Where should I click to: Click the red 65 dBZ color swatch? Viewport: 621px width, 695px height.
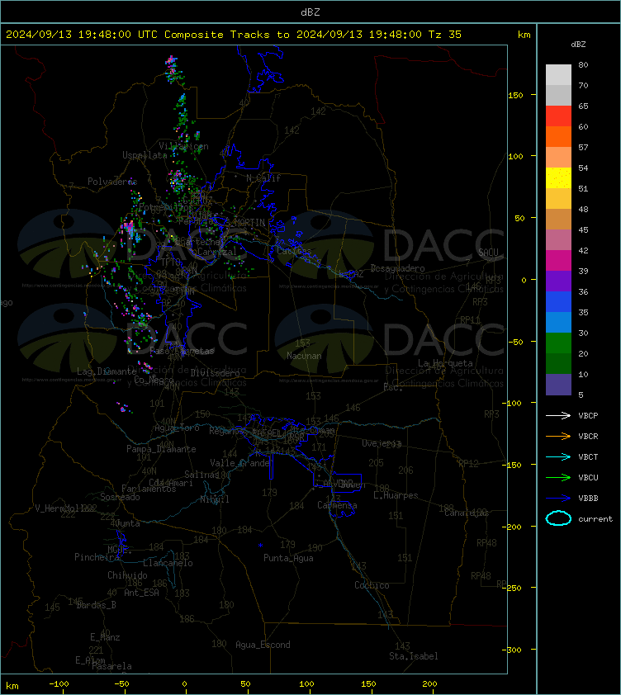point(558,116)
